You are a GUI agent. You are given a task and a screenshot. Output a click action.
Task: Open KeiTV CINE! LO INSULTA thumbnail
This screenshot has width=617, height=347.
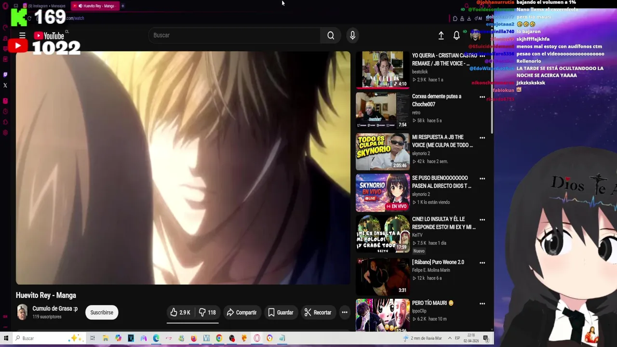[382, 233]
